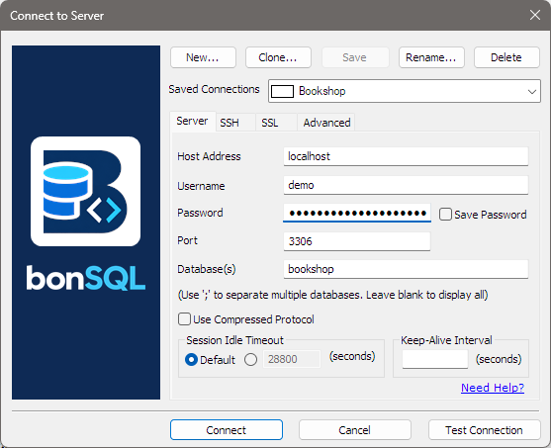
Task: Tick Use Compressed Protocol checkbox
Action: [184, 319]
